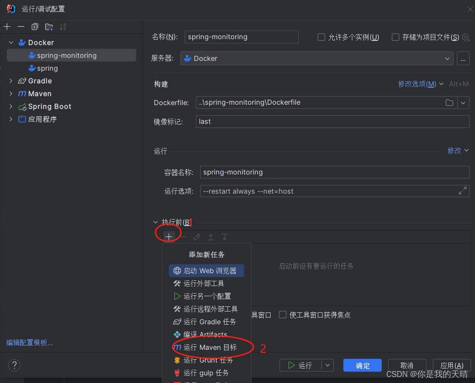Open the 修改 dropdown in the run section
Viewport: 475px width, 383px height.
458,150
